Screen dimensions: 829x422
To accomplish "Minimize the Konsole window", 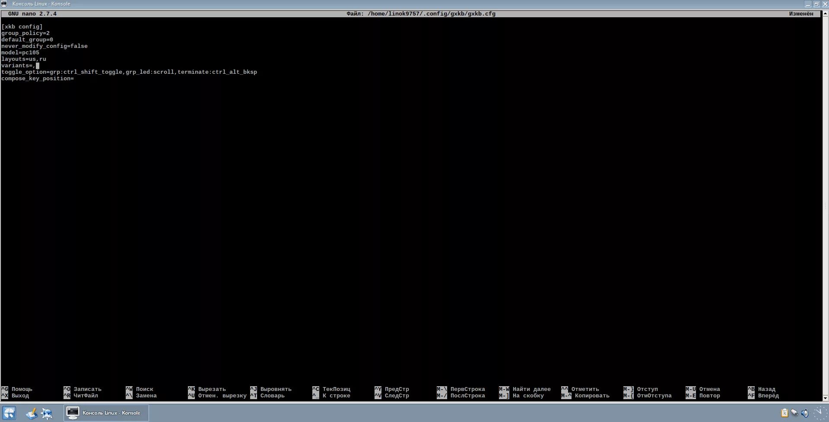I will pos(808,4).
